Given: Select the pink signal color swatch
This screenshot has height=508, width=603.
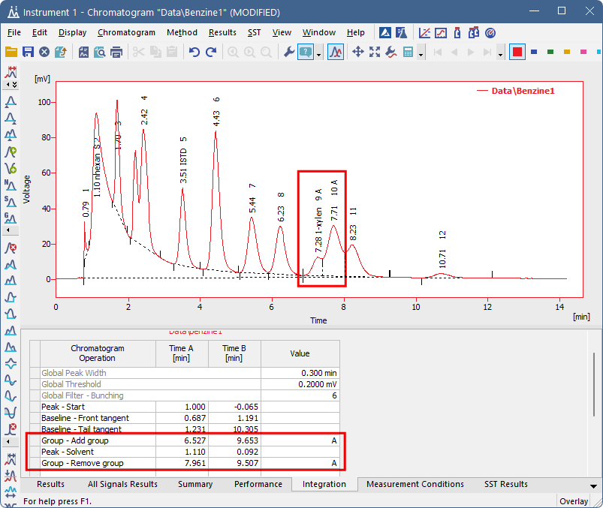Looking at the screenshot, I should (583, 52).
